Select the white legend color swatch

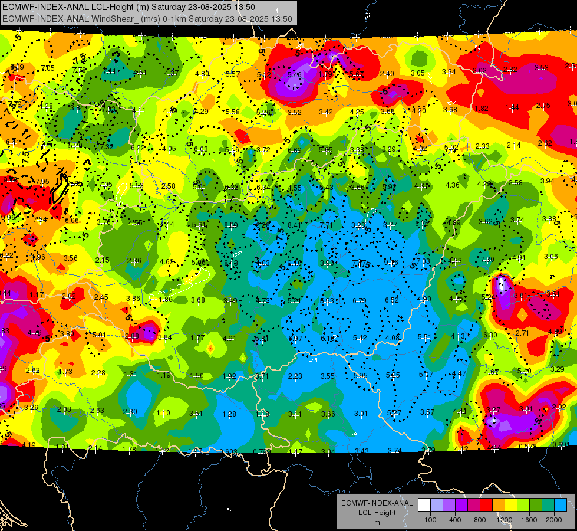pyautogui.click(x=424, y=505)
